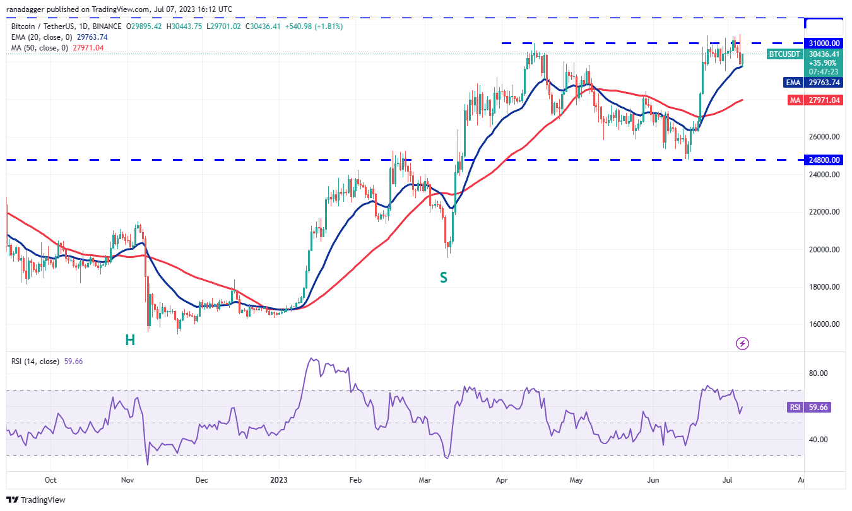
Task: Click the red MA label tag
Action: (794, 100)
